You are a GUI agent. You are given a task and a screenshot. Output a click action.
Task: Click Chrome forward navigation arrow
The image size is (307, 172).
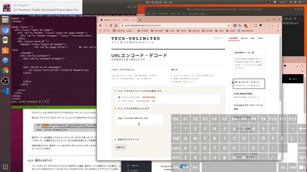(x=106, y=25)
